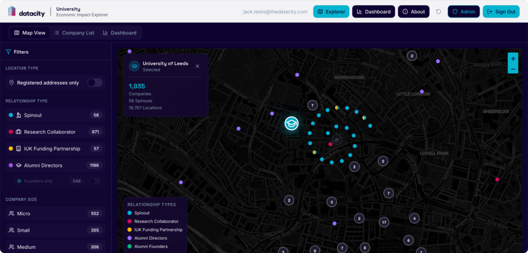Click the Sign Out button
This screenshot has width=528, height=253.
(x=501, y=12)
